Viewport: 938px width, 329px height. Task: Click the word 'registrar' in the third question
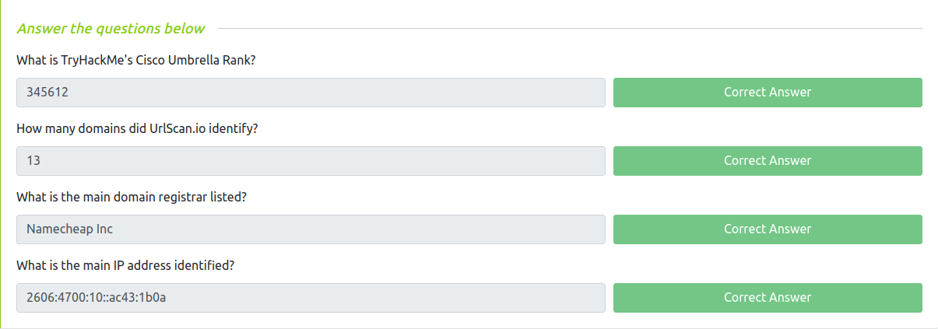click(x=177, y=198)
